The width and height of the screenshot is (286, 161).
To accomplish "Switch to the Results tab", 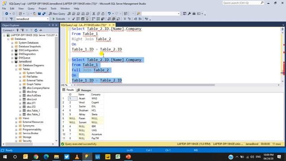I will (68, 90).
